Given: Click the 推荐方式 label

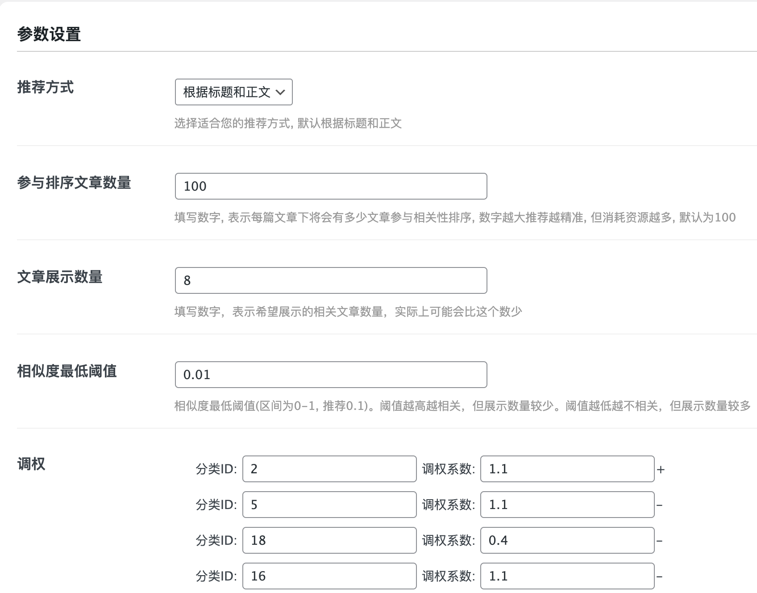Looking at the screenshot, I should tap(45, 87).
